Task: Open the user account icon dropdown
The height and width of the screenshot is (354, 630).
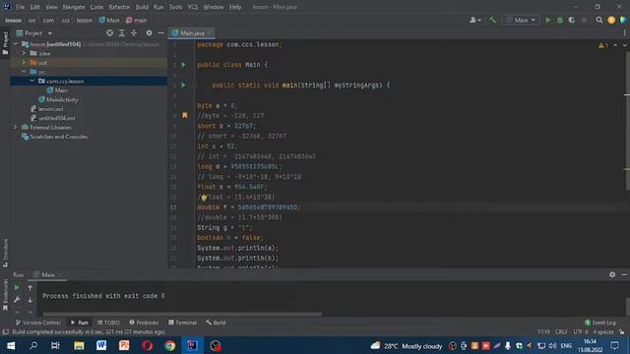Action: coord(474,20)
